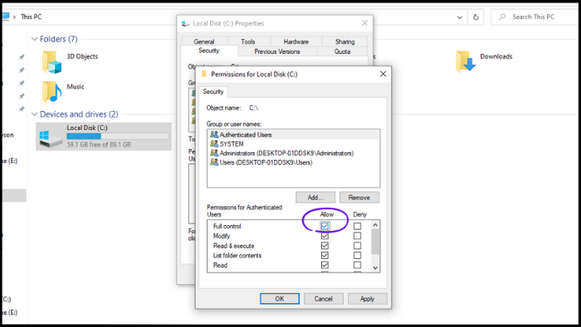Click the Remove button
Viewport: 581px width, 327px height.
coord(359,197)
